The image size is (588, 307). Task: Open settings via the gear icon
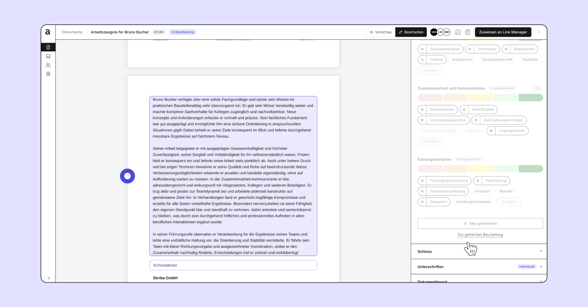pyautogui.click(x=48, y=73)
